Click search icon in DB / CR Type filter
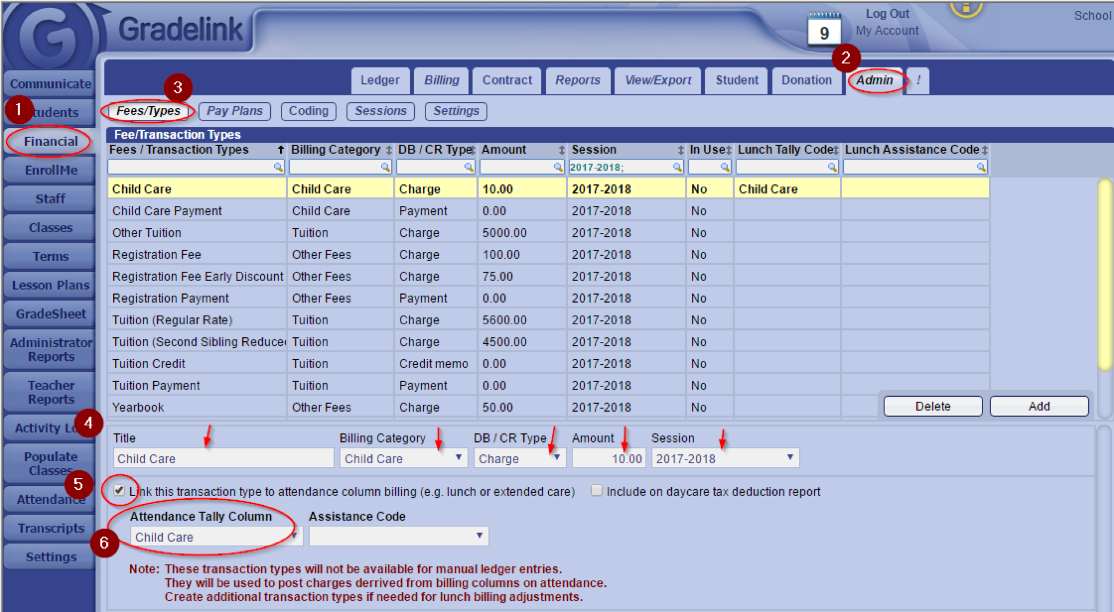Image resolution: width=1114 pixels, height=612 pixels. 469,167
